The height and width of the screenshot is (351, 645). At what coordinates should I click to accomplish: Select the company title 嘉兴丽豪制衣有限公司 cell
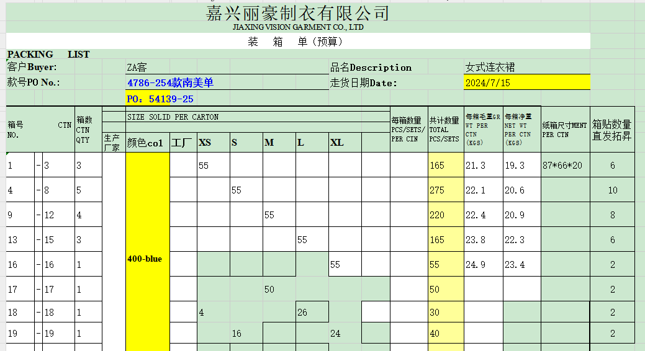(x=297, y=13)
